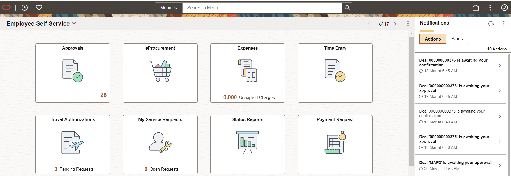Open Deal '000000000376' awaiting approval notification

click(x=461, y=91)
